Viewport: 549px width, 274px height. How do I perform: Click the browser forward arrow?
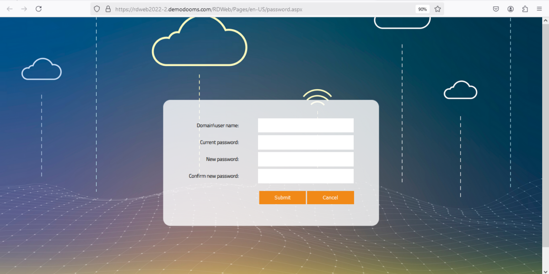click(x=24, y=9)
